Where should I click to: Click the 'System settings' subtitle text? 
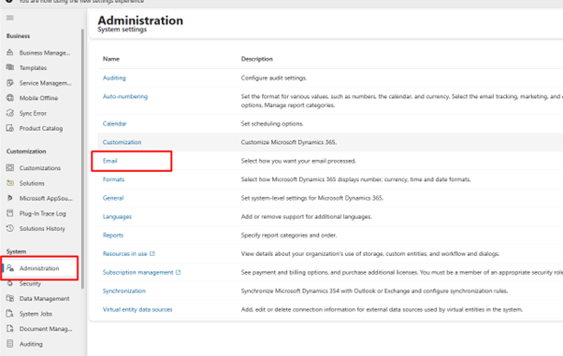tap(123, 29)
